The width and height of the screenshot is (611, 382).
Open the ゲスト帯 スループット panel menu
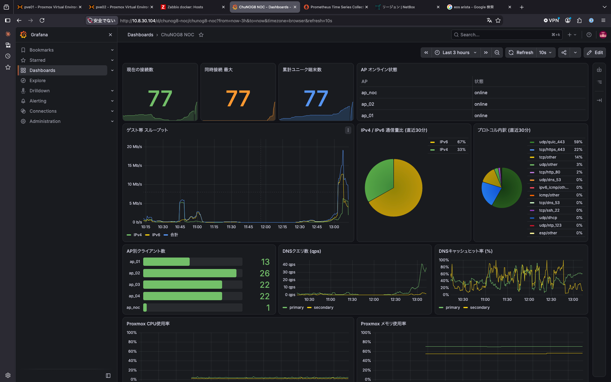click(348, 130)
